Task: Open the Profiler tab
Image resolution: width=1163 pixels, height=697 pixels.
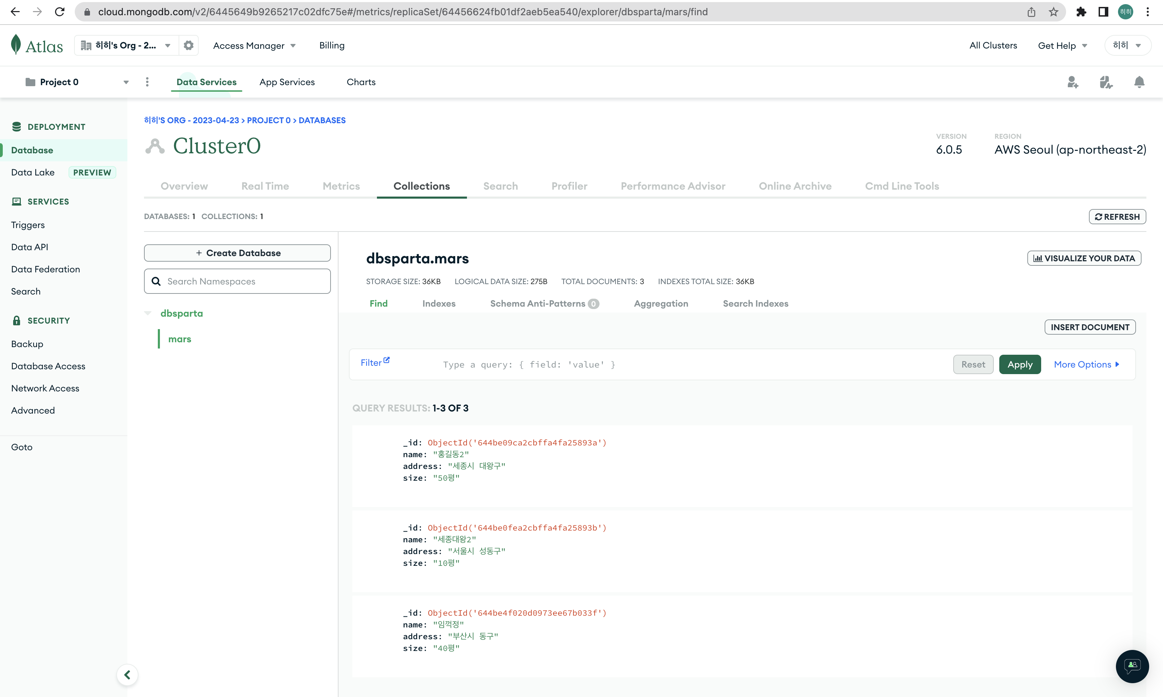Action: click(569, 186)
